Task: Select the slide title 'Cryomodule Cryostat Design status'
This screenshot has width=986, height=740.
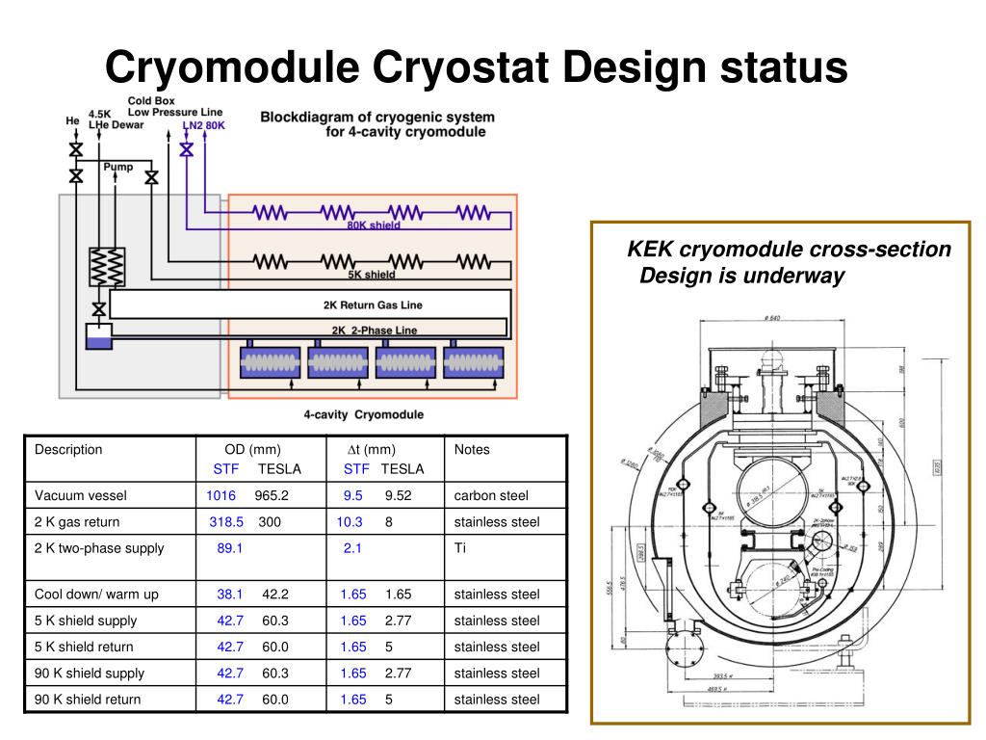Action: click(476, 67)
